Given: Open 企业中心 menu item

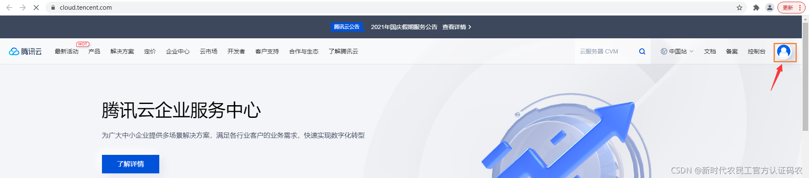Looking at the screenshot, I should [178, 51].
